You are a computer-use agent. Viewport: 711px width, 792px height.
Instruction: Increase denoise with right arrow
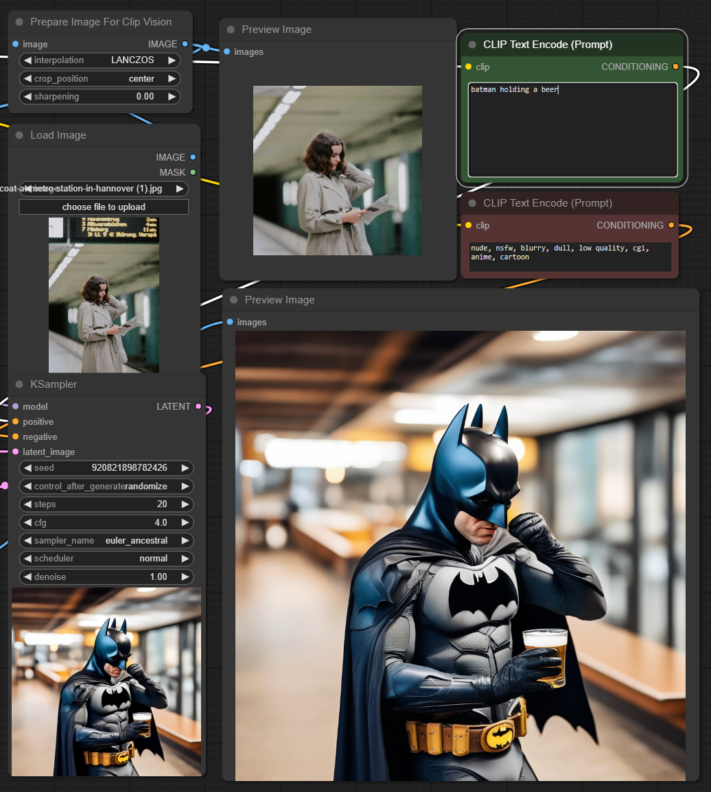[x=185, y=576]
